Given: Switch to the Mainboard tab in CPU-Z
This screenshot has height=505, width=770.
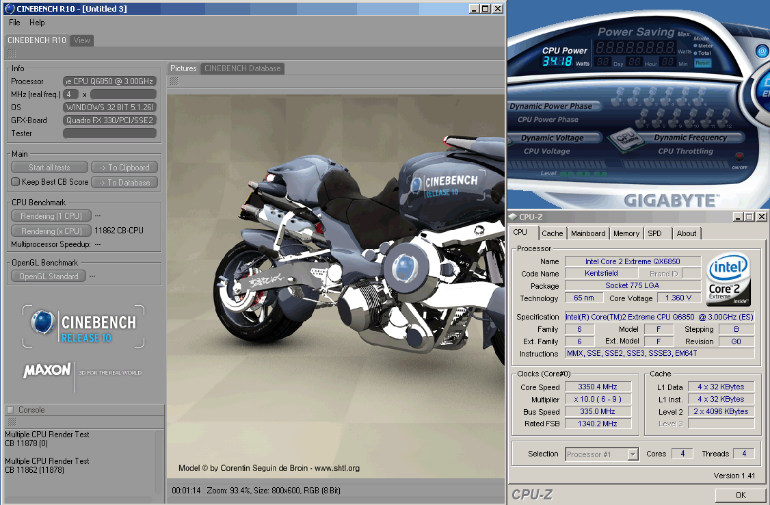Looking at the screenshot, I should coord(588,233).
